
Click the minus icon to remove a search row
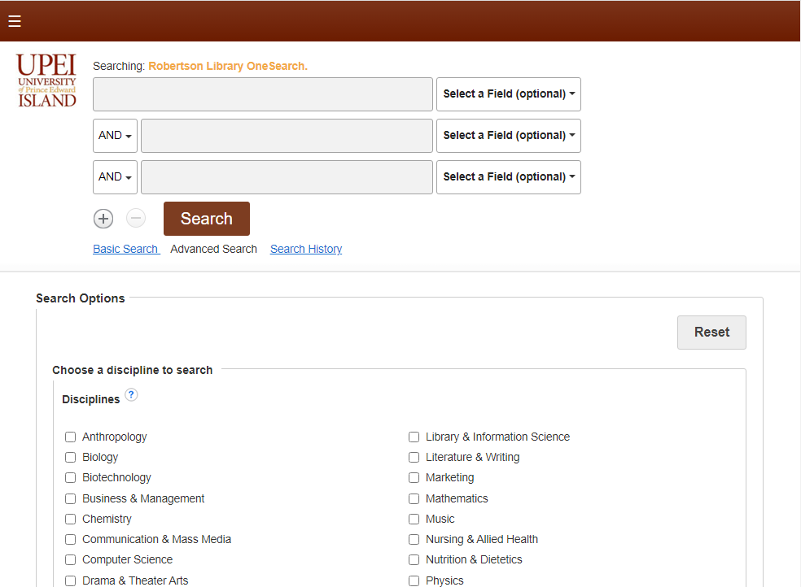point(136,218)
